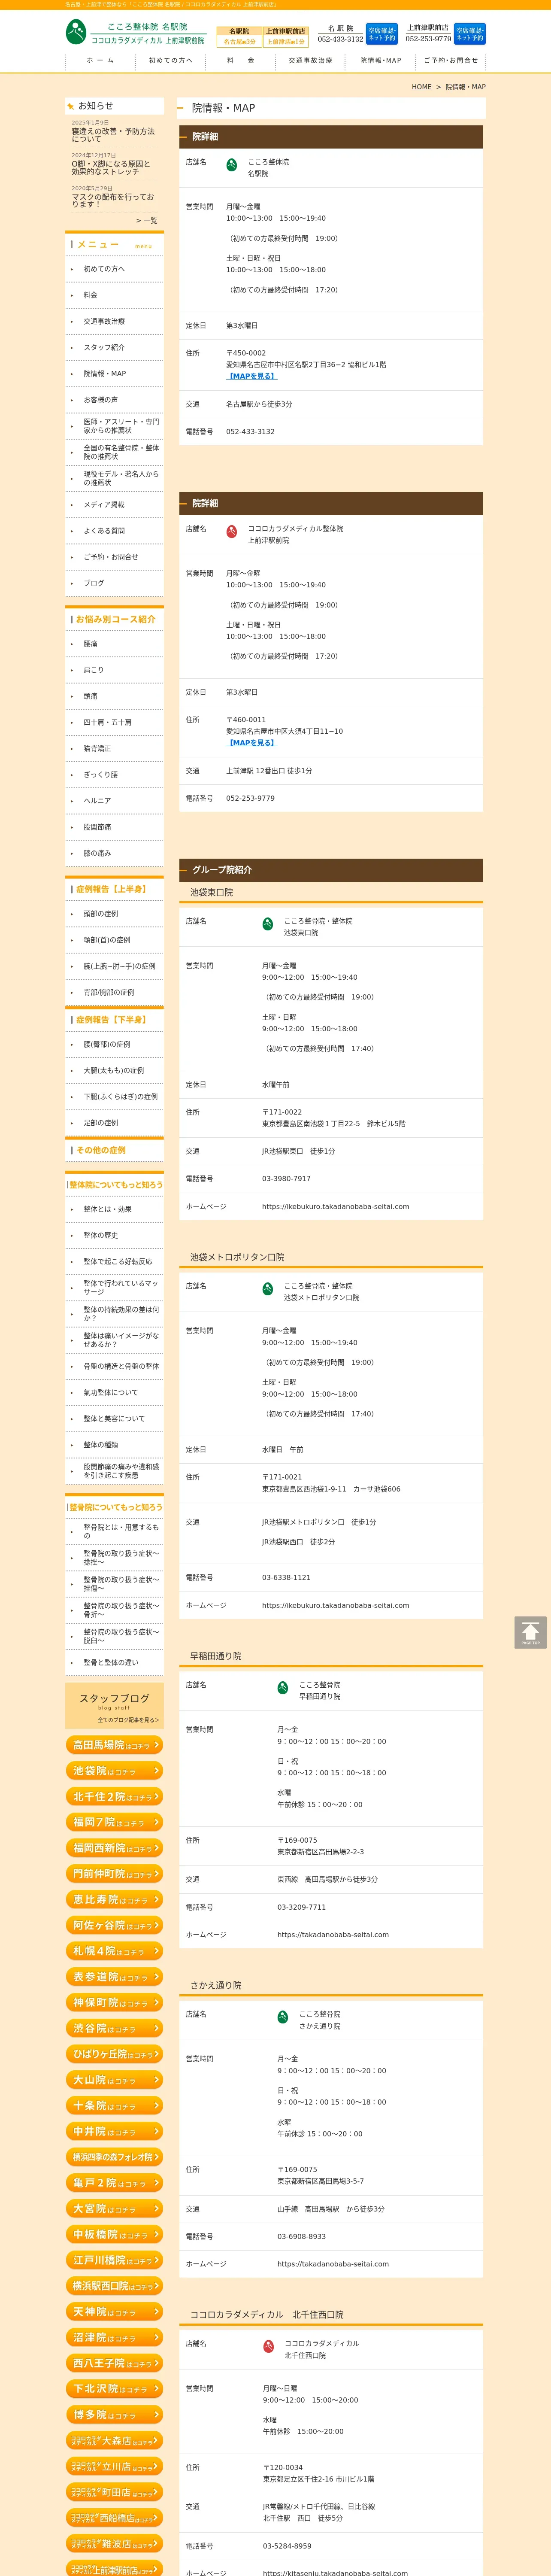The height and width of the screenshot is (2576, 551).
Task: Click the 池袋院はコチラ orange button
Action: click(x=114, y=1771)
